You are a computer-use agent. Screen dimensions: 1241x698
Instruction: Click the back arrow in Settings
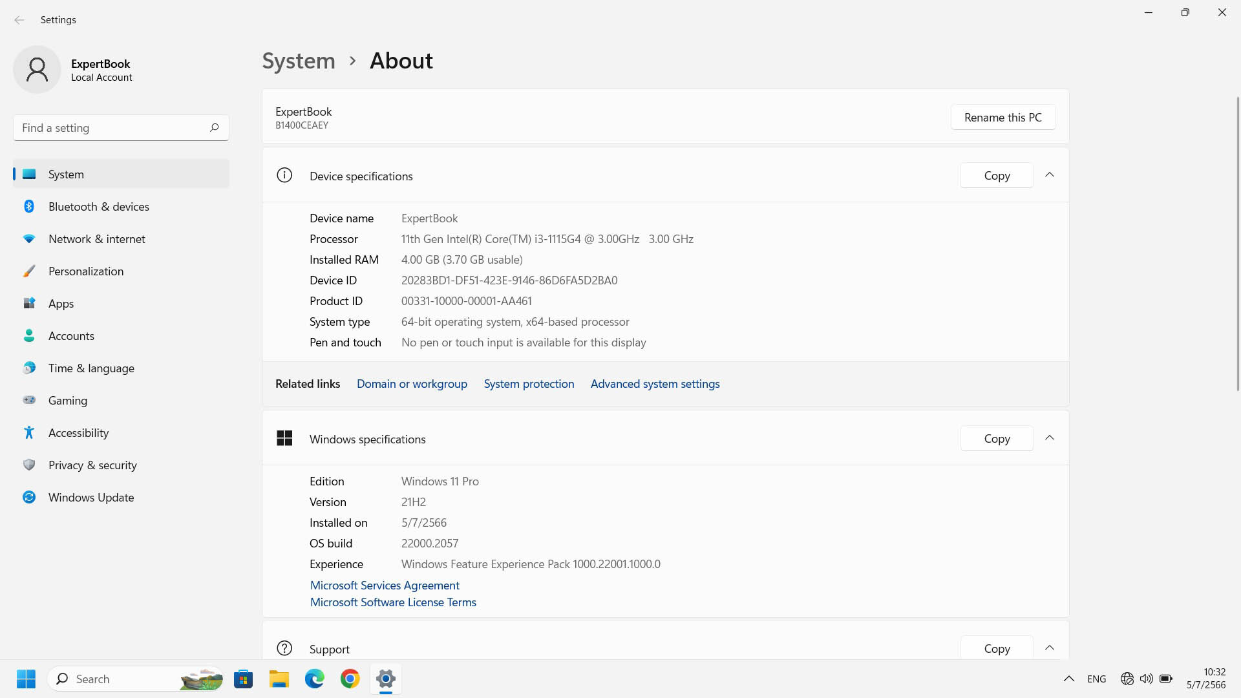click(19, 20)
